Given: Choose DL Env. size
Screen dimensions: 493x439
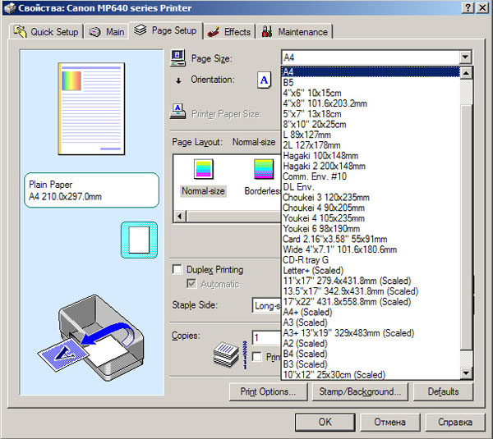Looking at the screenshot, I should (371, 187).
